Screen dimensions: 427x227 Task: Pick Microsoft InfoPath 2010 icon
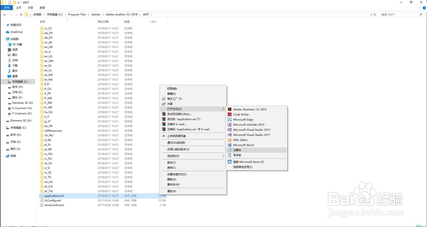coord(230,125)
